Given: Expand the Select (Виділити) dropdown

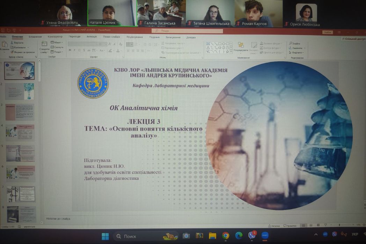Looking at the screenshot, I should [296, 53].
